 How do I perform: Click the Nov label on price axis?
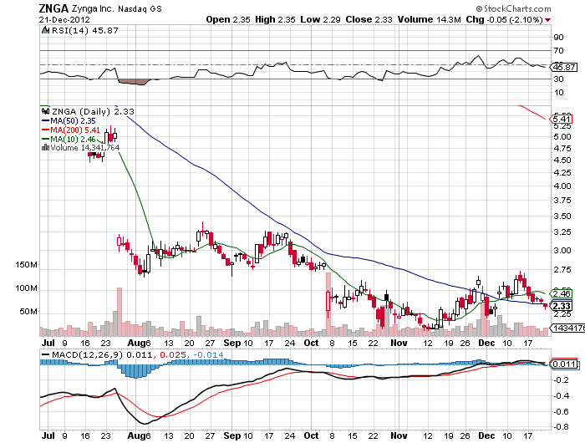click(x=399, y=343)
